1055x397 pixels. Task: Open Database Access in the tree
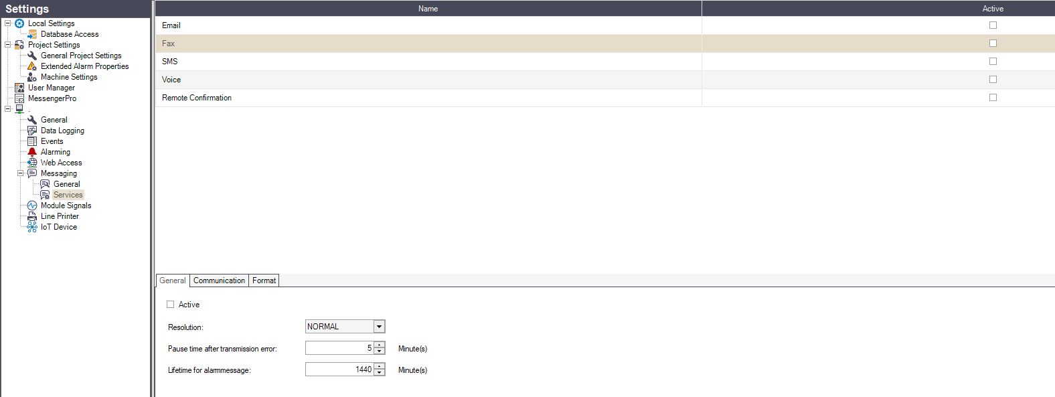click(x=70, y=34)
